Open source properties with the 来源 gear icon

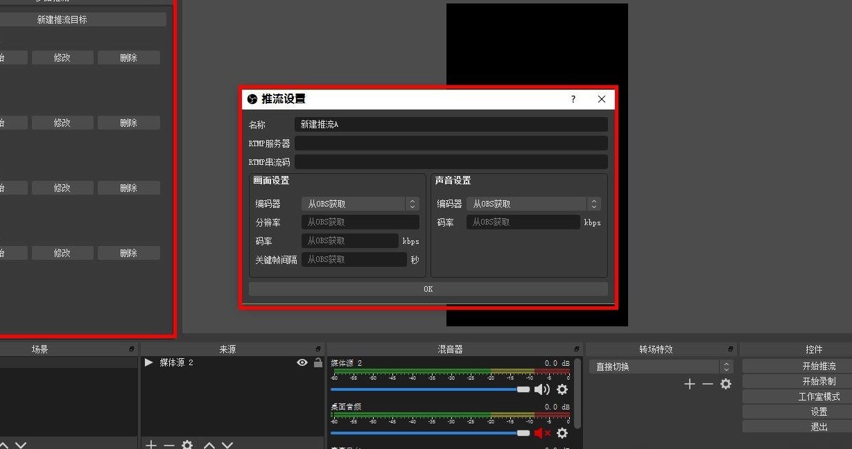(x=187, y=444)
